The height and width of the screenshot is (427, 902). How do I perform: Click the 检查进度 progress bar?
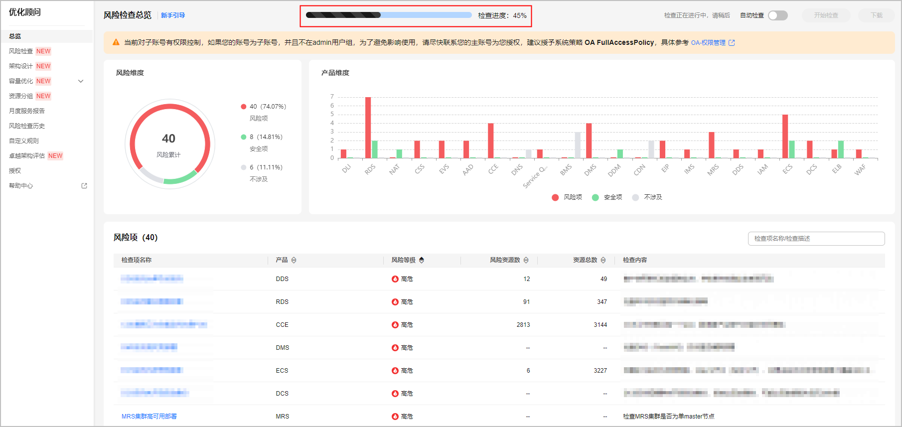click(389, 15)
